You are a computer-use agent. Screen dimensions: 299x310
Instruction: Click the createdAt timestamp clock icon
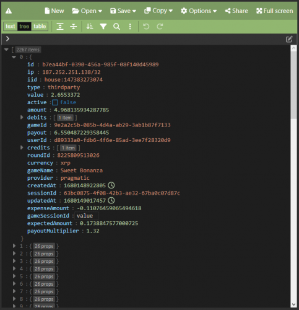pyautogui.click(x=111, y=185)
